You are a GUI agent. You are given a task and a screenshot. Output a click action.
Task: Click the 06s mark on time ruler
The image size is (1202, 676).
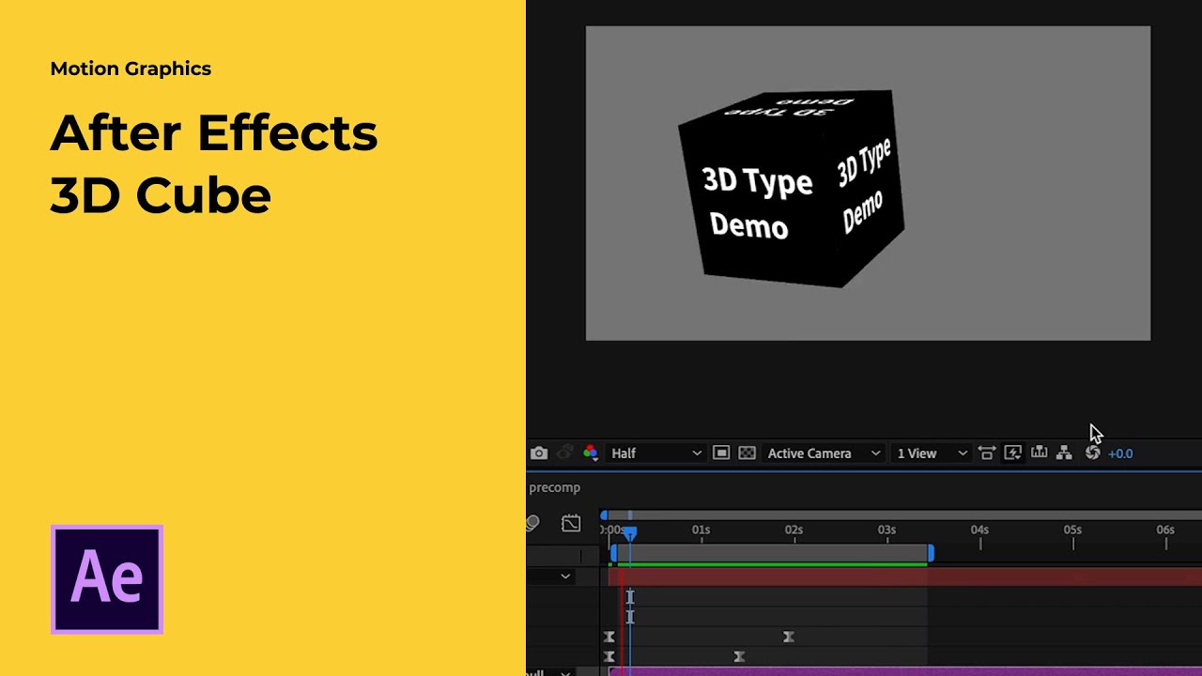(1165, 530)
